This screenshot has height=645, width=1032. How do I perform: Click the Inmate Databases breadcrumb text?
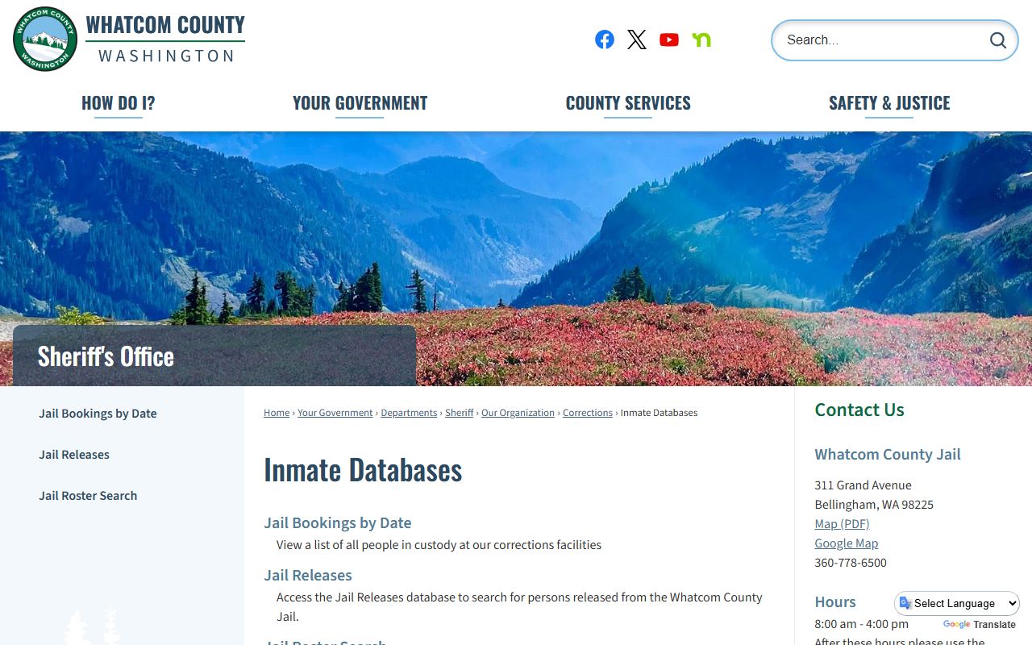coord(659,413)
